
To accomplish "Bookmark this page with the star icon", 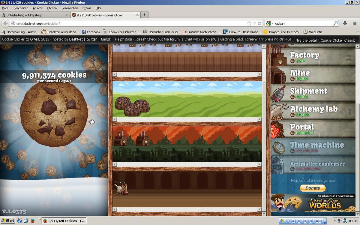I will coord(249,23).
